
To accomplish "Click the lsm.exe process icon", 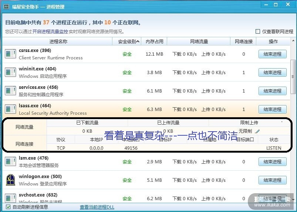I will coord(10,161).
